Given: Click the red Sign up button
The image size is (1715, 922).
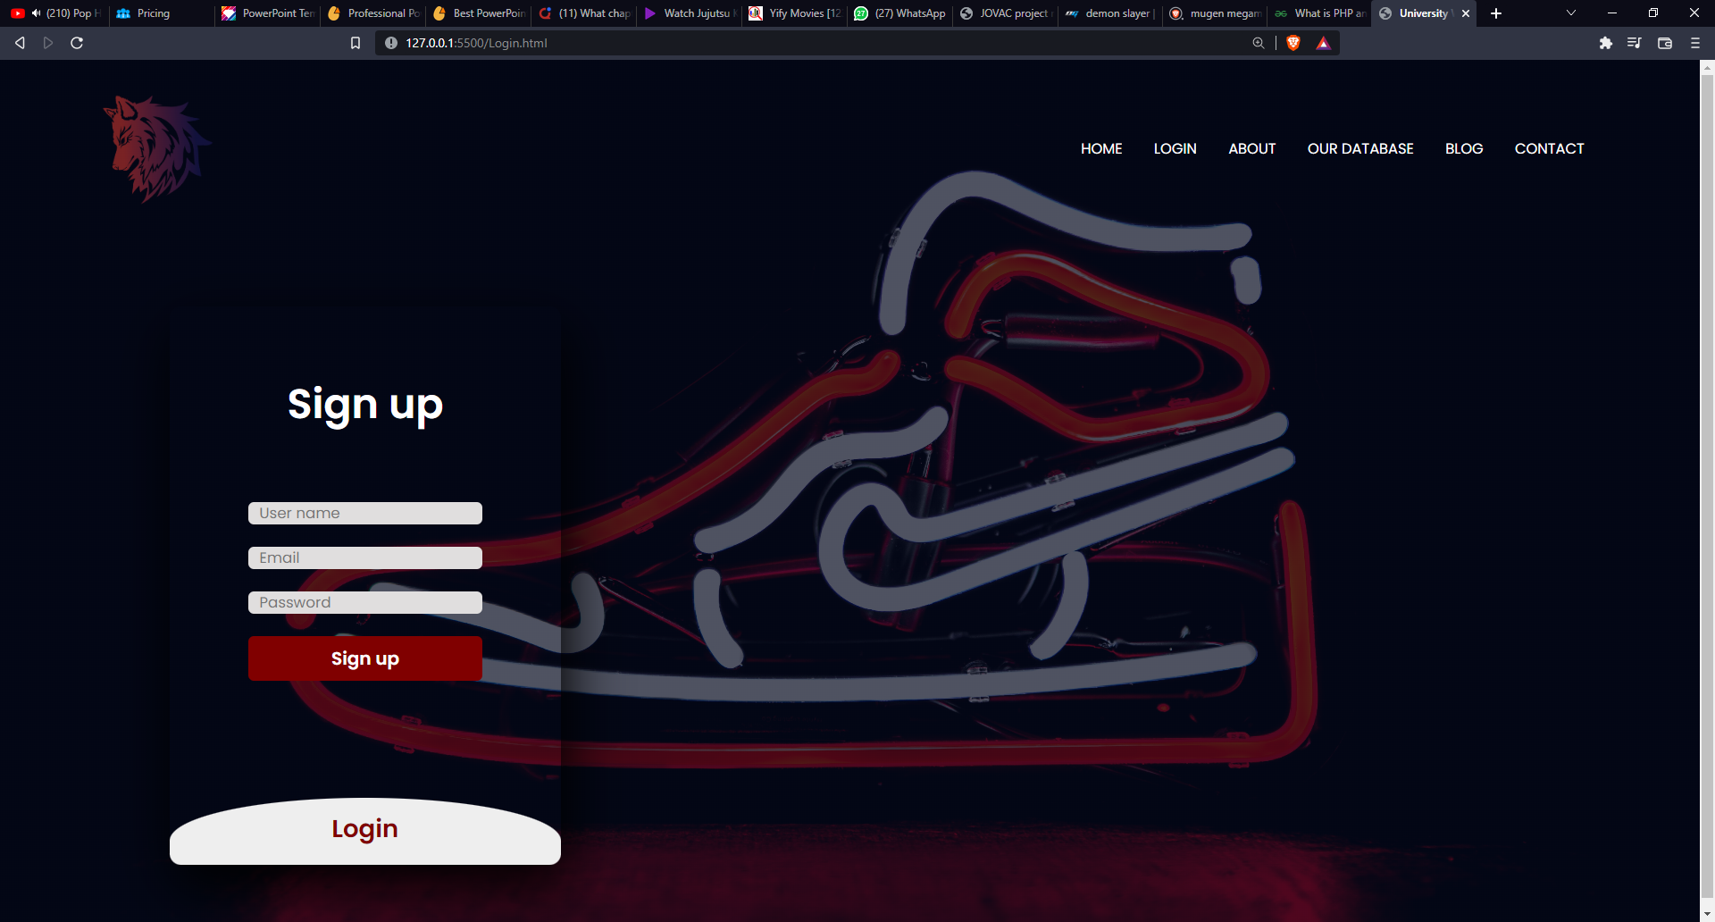Looking at the screenshot, I should (364, 658).
